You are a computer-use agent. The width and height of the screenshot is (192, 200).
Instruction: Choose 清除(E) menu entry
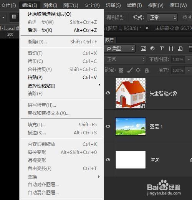click(62, 94)
